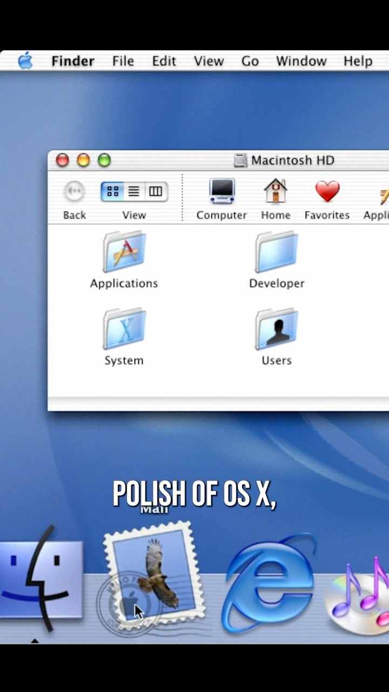Viewport: 389px width, 692px height.
Task: Open the Apple menu
Action: pos(25,61)
